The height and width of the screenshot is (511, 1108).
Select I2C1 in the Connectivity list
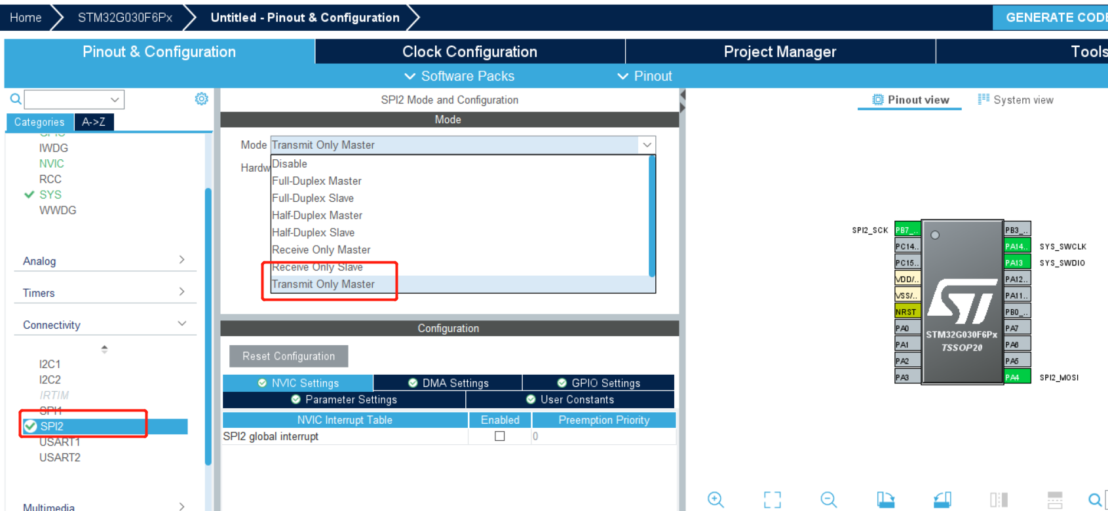tap(50, 364)
